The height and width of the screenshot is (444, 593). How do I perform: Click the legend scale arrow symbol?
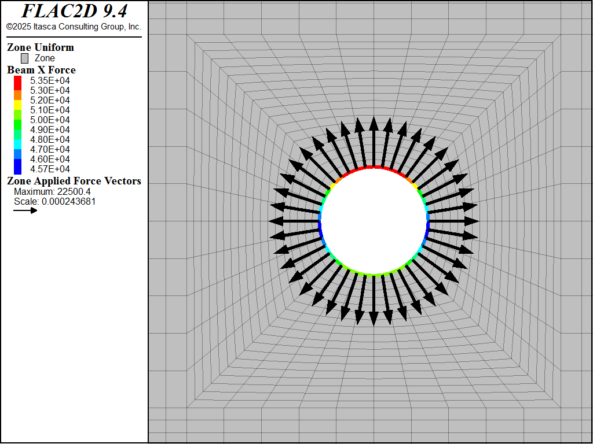[x=25, y=210]
